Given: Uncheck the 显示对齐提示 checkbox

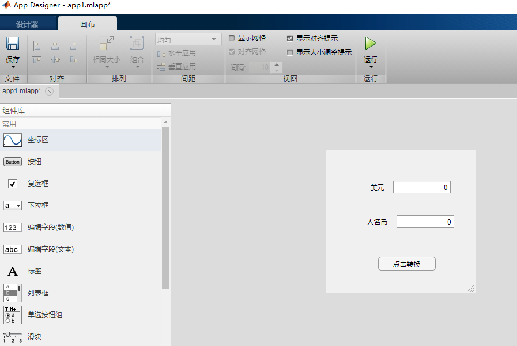Looking at the screenshot, I should tap(290, 39).
